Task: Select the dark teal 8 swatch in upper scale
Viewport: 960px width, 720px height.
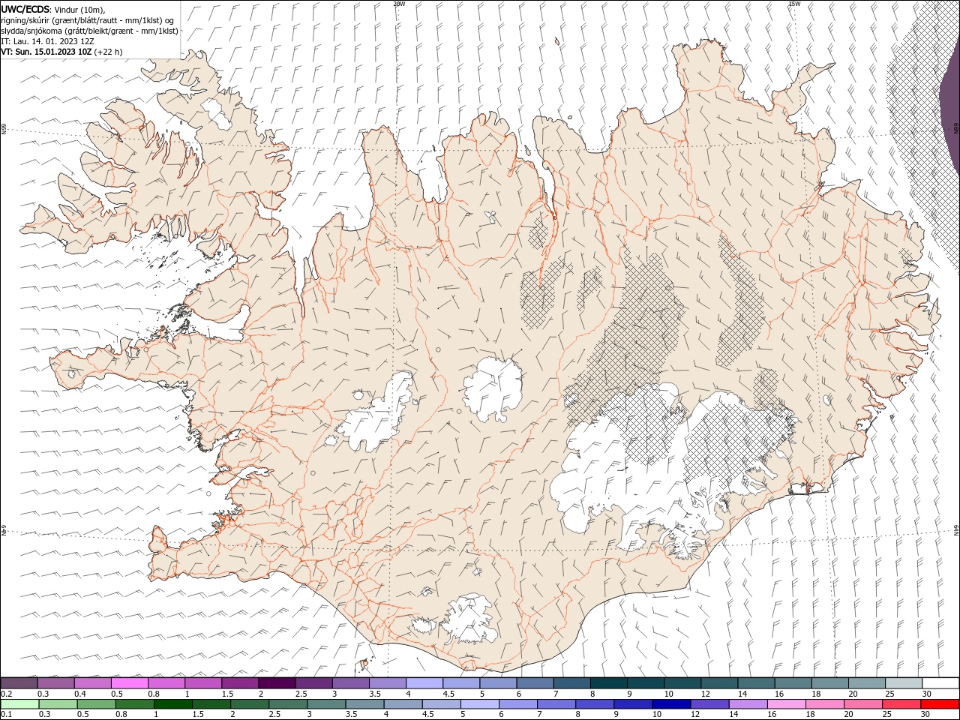Action: pos(609,682)
